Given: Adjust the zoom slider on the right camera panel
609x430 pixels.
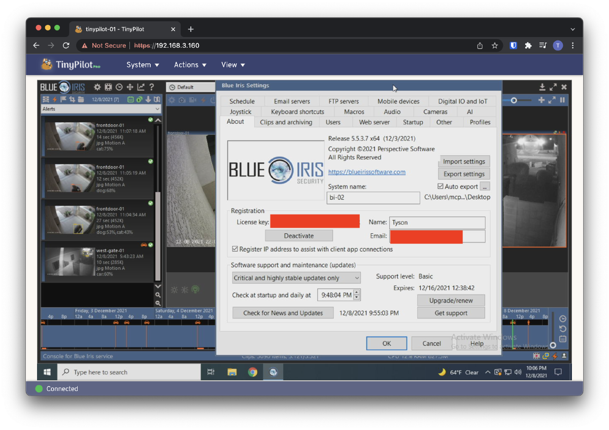Looking at the screenshot, I should [514, 100].
